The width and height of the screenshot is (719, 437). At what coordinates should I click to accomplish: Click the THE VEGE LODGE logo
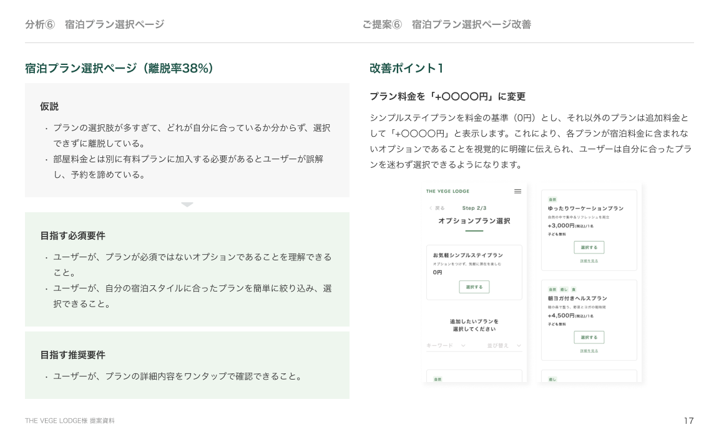pos(448,191)
